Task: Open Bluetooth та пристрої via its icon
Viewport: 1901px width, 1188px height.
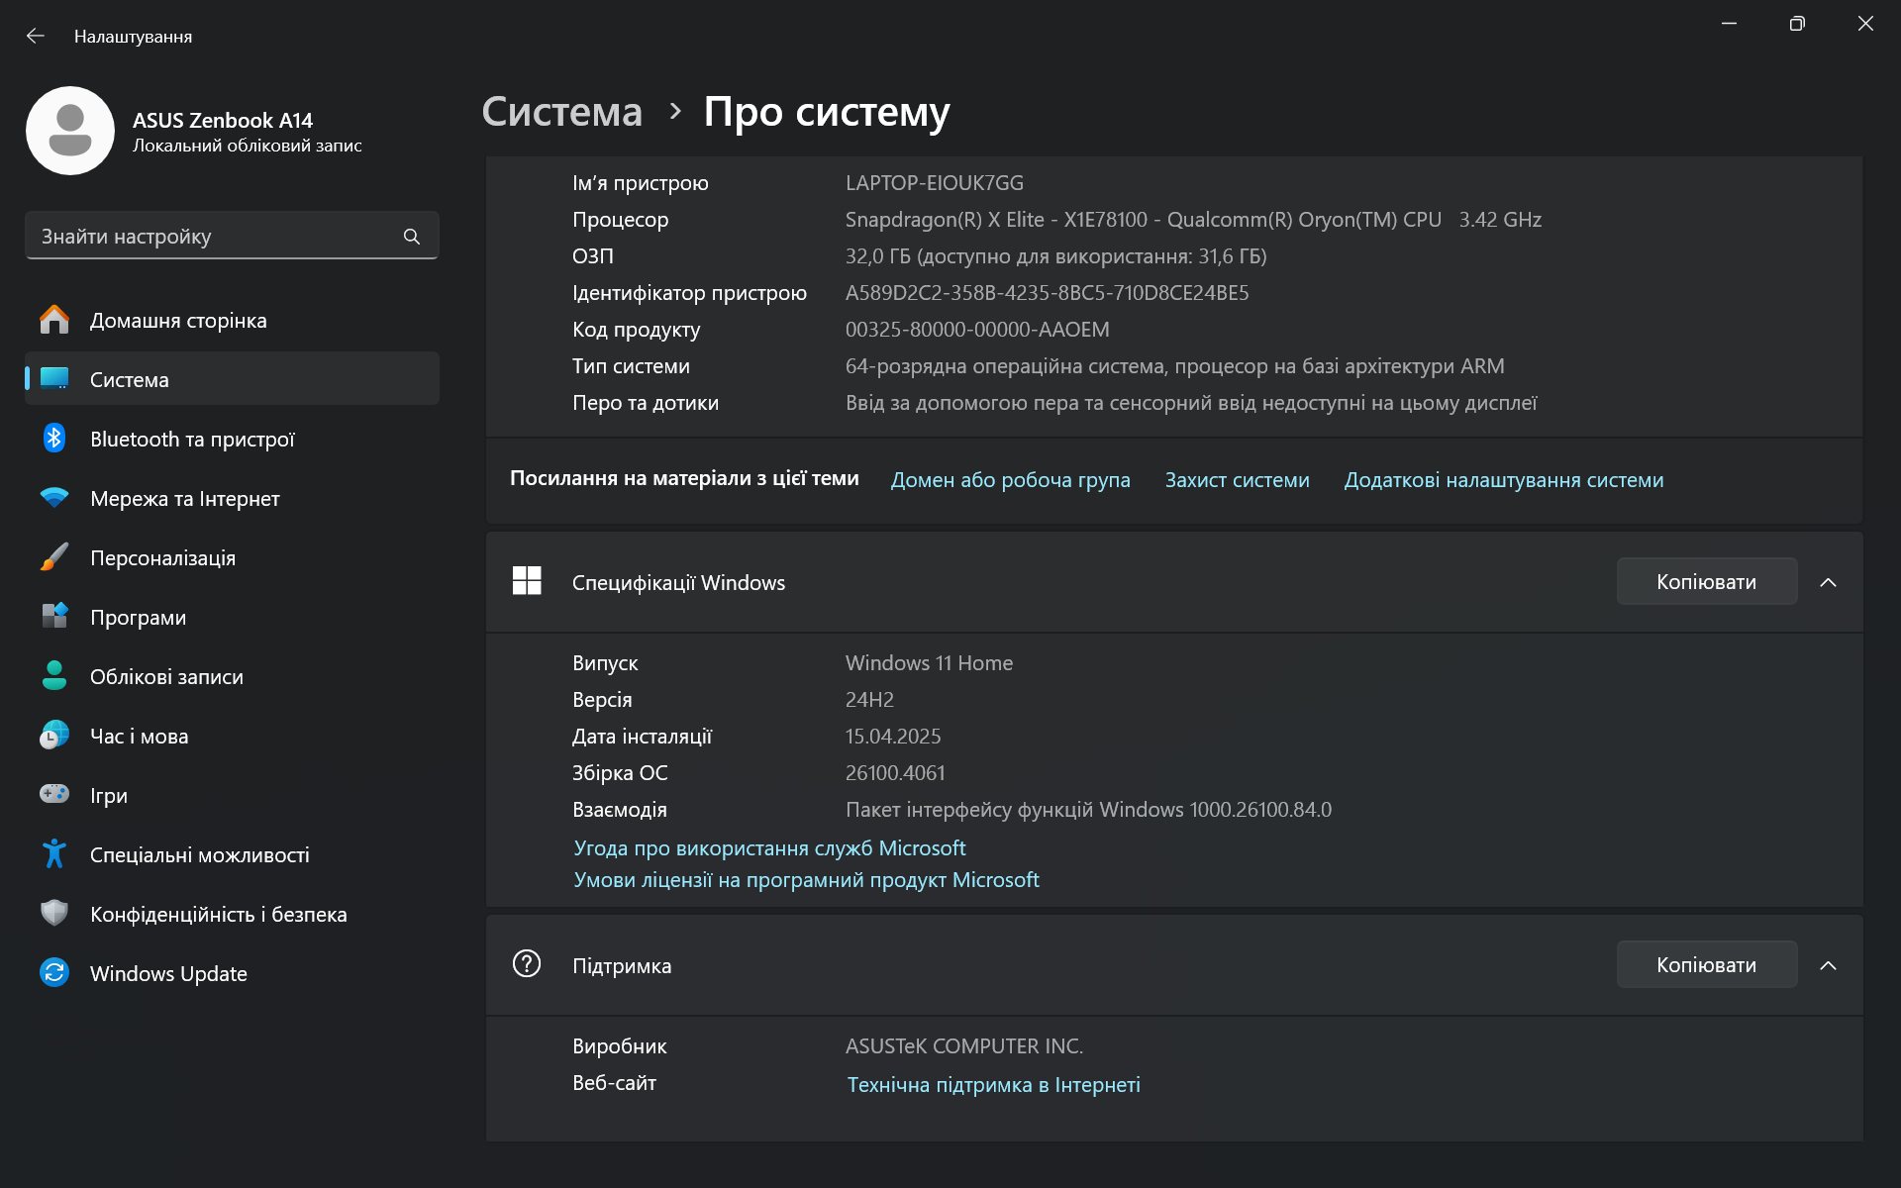Action: (54, 439)
